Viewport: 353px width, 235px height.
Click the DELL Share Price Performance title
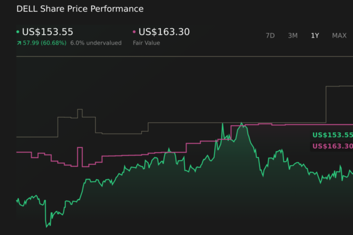click(80, 9)
